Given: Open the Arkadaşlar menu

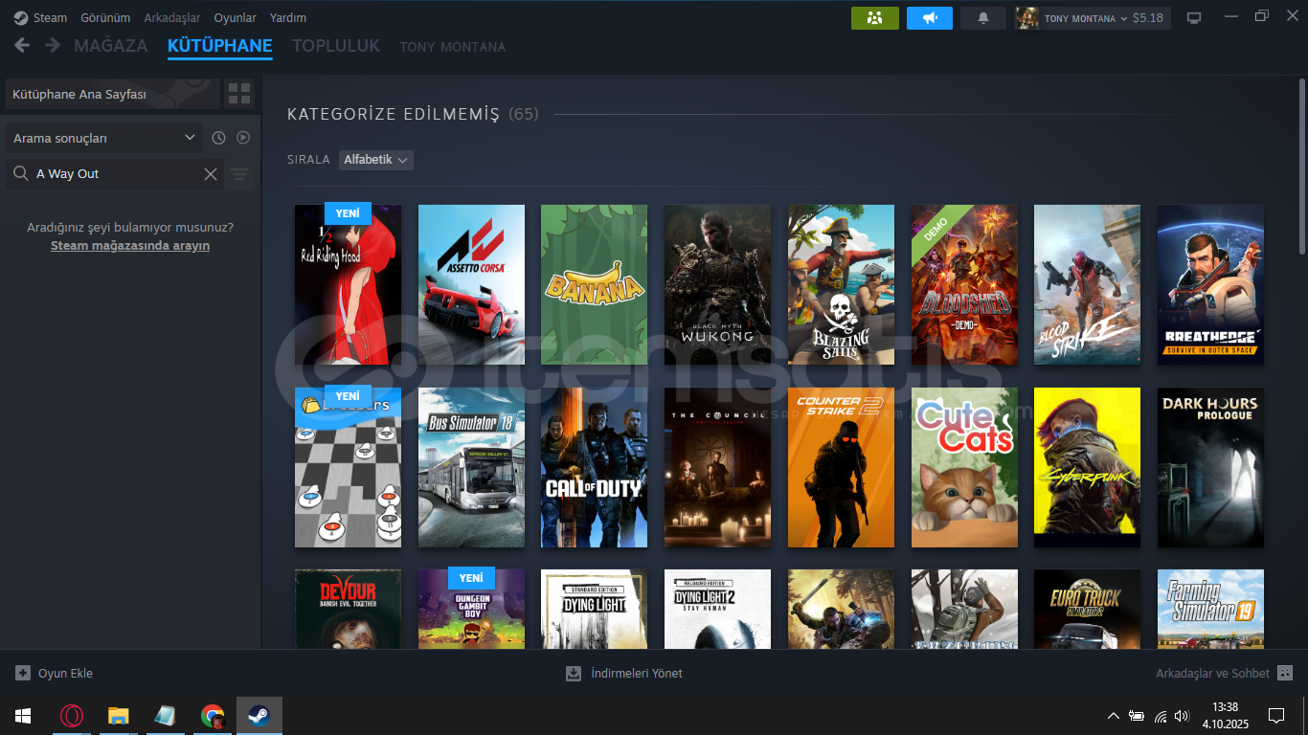Looking at the screenshot, I should [x=172, y=18].
